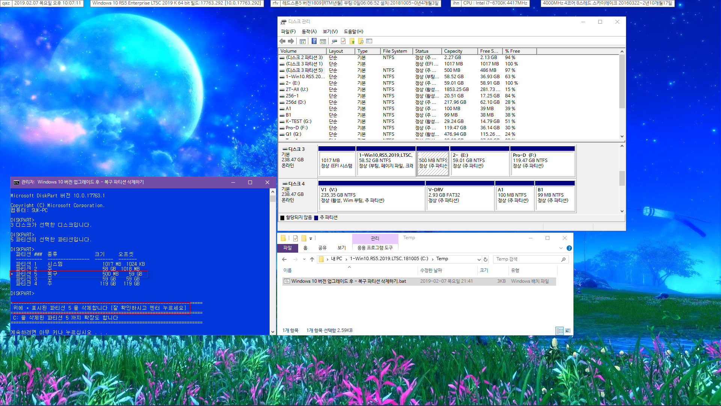The height and width of the screenshot is (406, 721).
Task: Open the 보기(V) menu in Disk Management
Action: [x=330, y=32]
